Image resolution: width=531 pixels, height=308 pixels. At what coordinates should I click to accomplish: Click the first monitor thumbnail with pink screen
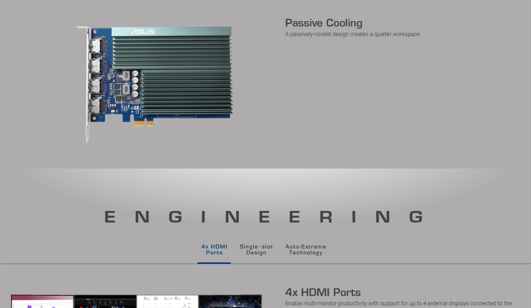point(43,302)
